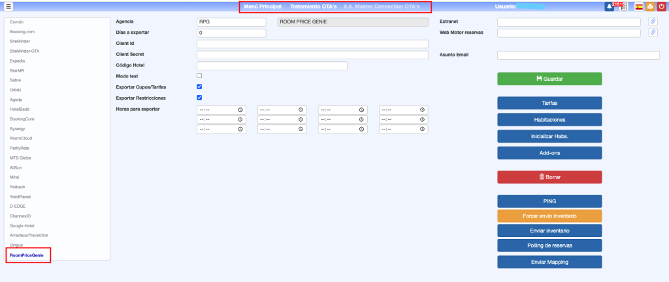Open the document list icon in header

coord(623,7)
